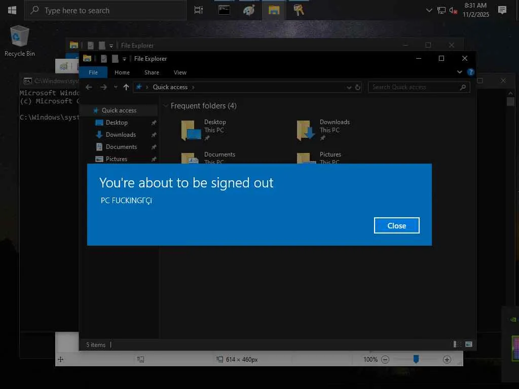Click the pin icon next to Pictures

point(154,159)
